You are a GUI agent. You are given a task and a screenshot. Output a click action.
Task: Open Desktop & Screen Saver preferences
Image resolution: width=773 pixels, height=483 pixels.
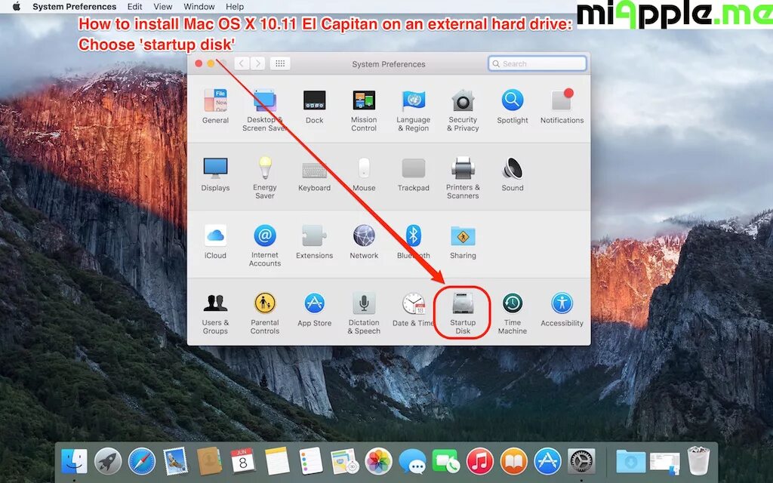point(265,110)
